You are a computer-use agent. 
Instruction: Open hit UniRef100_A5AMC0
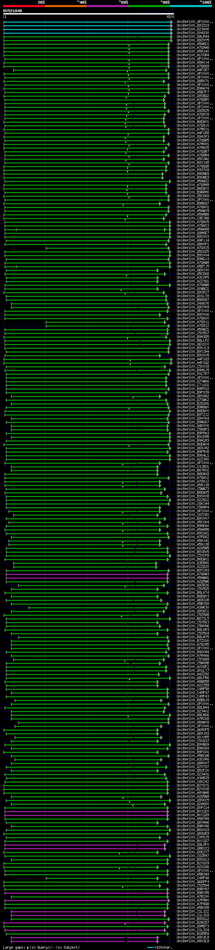[x=193, y=44]
